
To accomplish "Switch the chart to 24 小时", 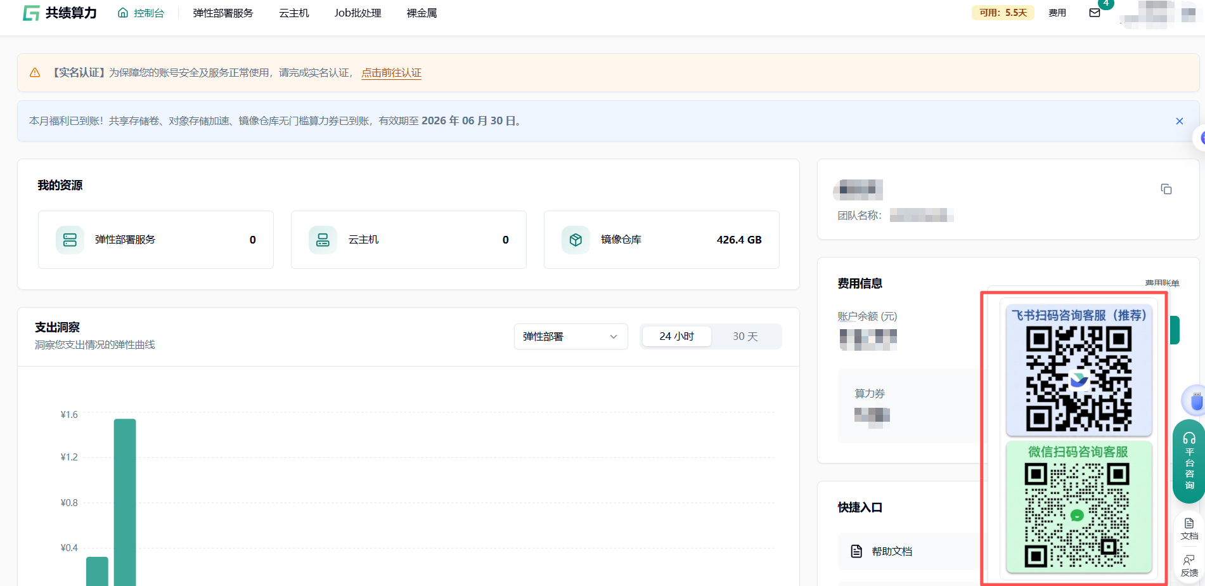I will click(676, 337).
